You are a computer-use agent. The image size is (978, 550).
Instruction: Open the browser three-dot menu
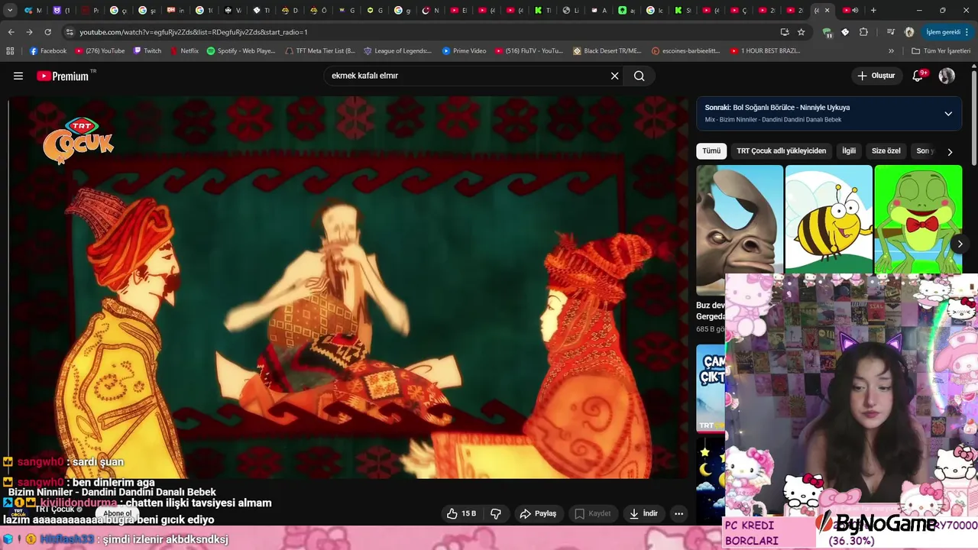coord(969,32)
